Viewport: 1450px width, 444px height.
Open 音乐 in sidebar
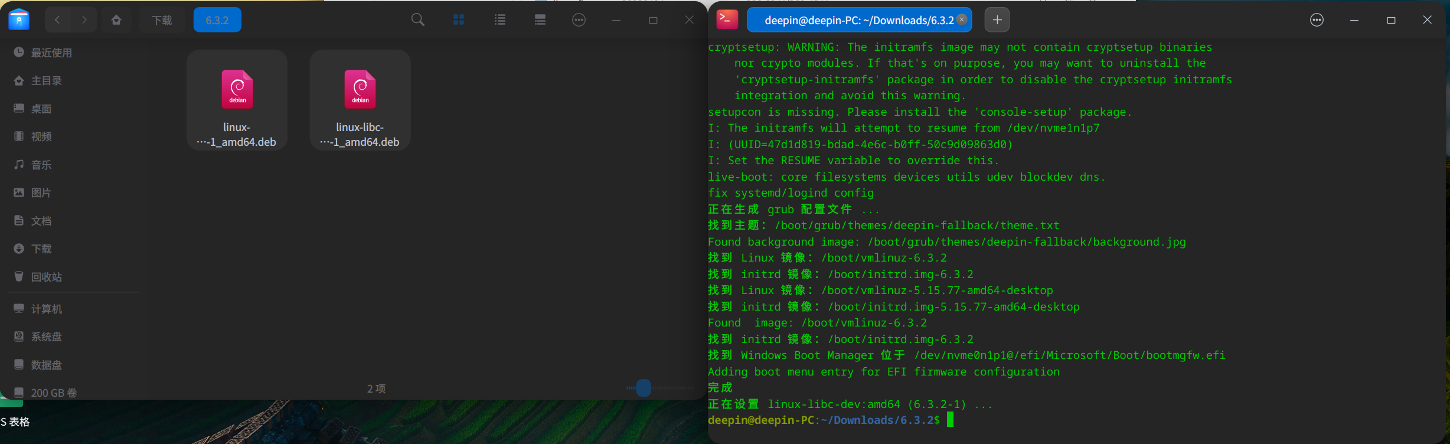coord(73,165)
